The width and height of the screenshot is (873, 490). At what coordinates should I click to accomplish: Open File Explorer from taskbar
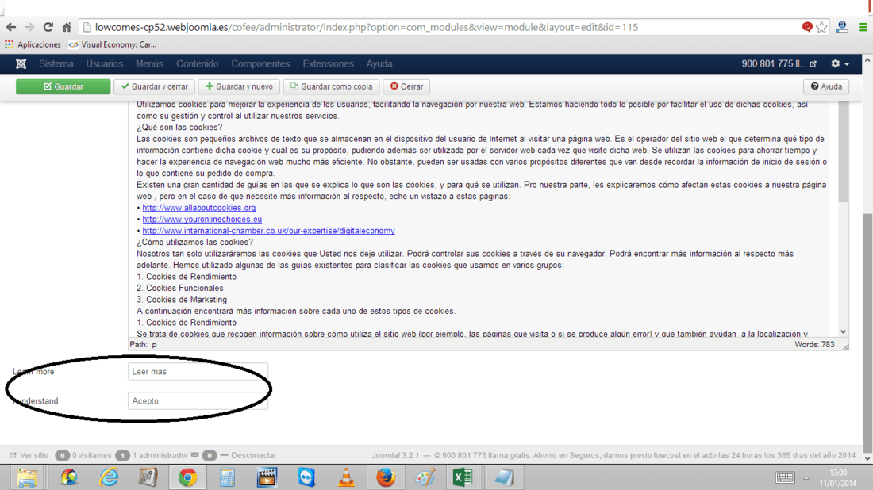27,478
